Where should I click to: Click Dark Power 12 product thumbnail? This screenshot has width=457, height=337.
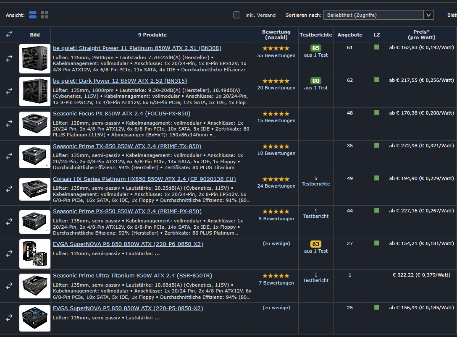point(35,91)
